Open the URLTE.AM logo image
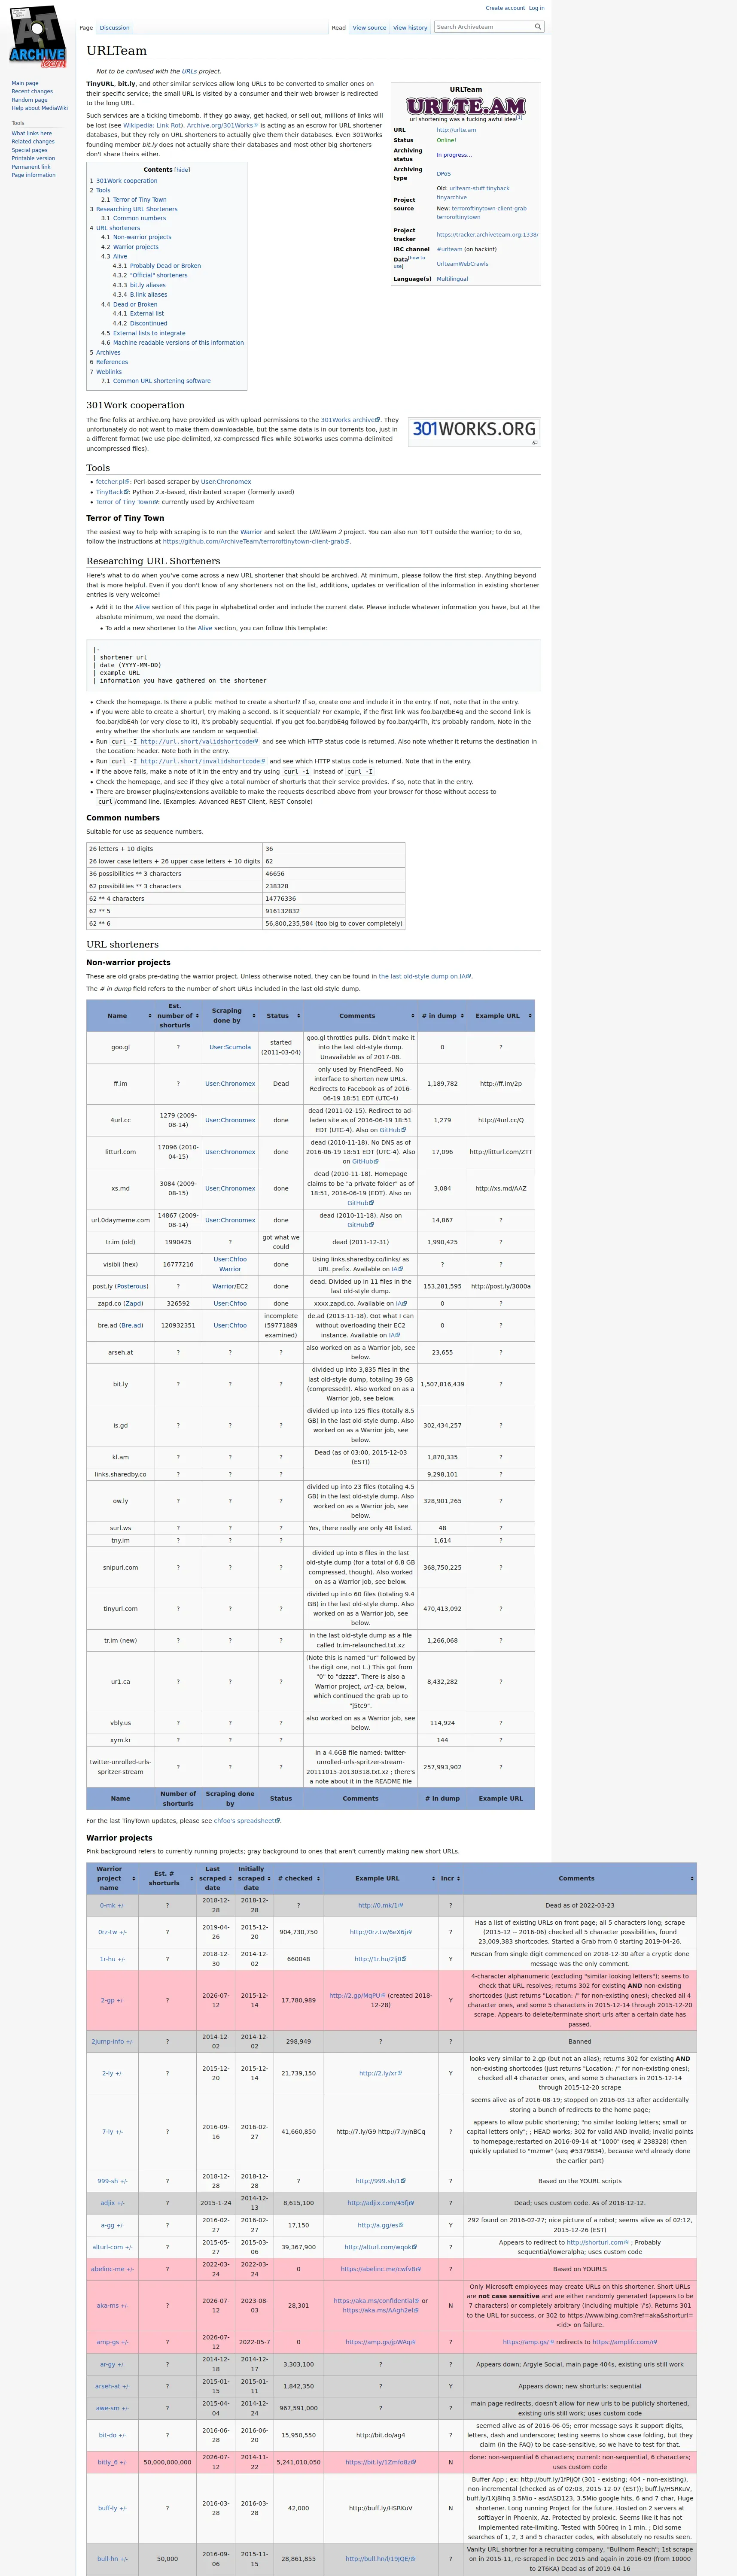Image resolution: width=737 pixels, height=2576 pixels. click(465, 106)
